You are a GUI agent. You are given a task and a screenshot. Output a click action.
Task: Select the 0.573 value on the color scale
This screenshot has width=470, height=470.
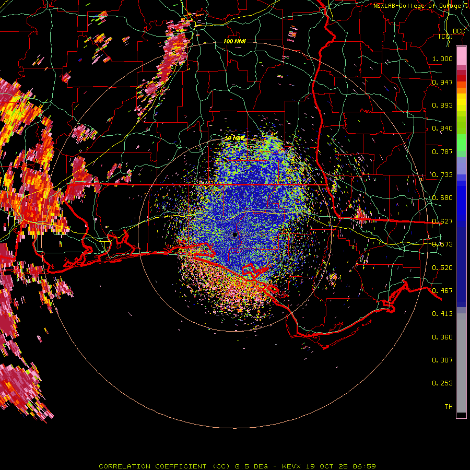pyautogui.click(x=442, y=244)
